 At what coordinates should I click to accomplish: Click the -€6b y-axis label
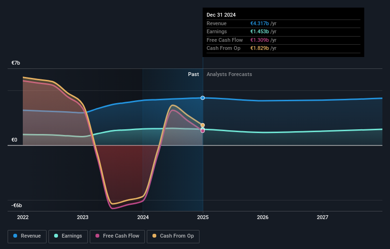tap(17, 205)
